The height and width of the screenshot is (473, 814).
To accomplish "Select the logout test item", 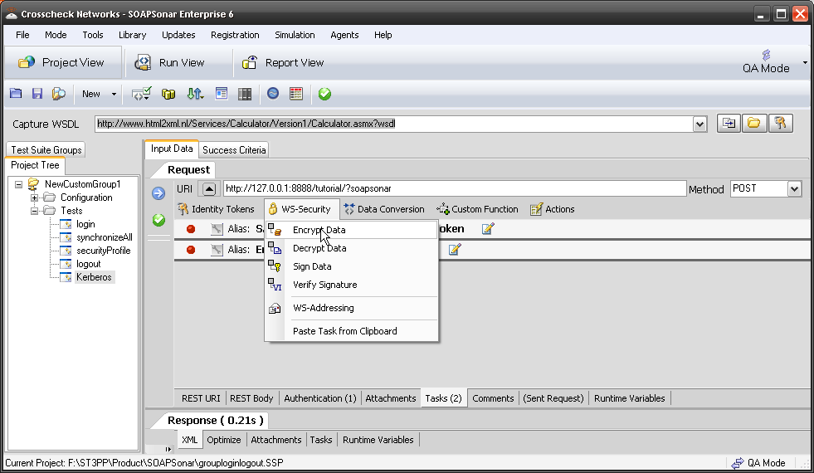I will 88,264.
